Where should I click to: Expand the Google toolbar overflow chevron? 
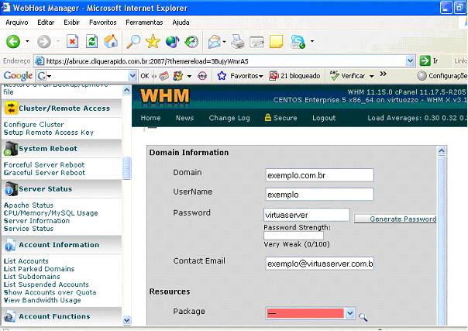coord(384,74)
